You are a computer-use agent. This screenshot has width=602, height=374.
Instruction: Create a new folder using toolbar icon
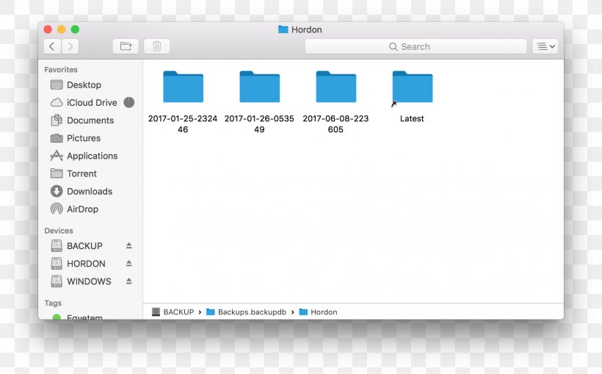point(126,46)
